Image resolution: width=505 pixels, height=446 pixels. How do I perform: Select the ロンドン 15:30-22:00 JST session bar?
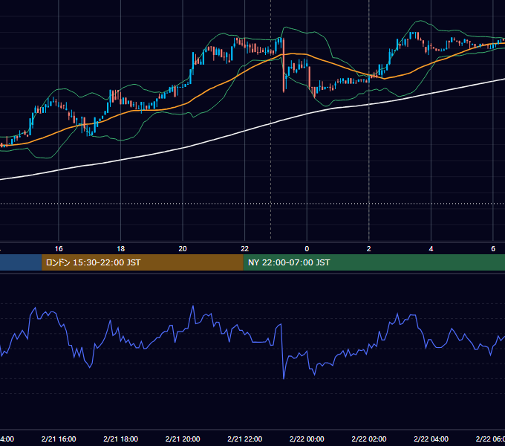(143, 262)
